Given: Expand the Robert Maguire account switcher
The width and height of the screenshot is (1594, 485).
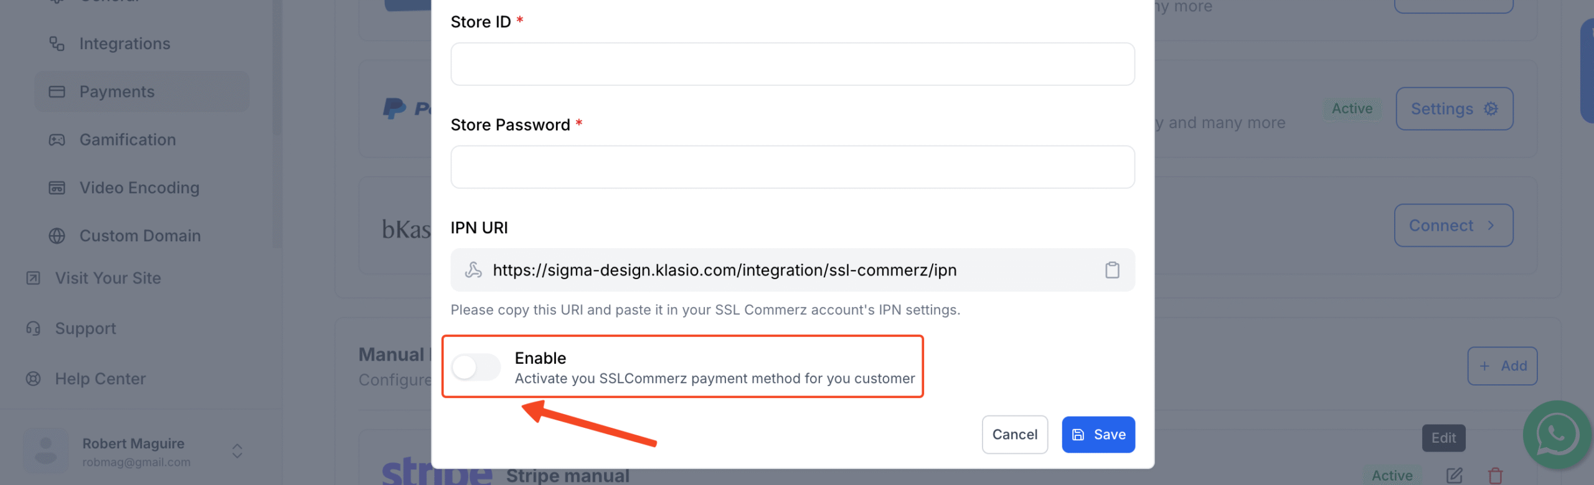Looking at the screenshot, I should coord(237,451).
